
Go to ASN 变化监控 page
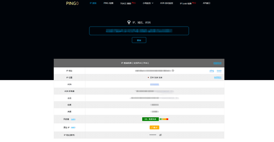167,3
